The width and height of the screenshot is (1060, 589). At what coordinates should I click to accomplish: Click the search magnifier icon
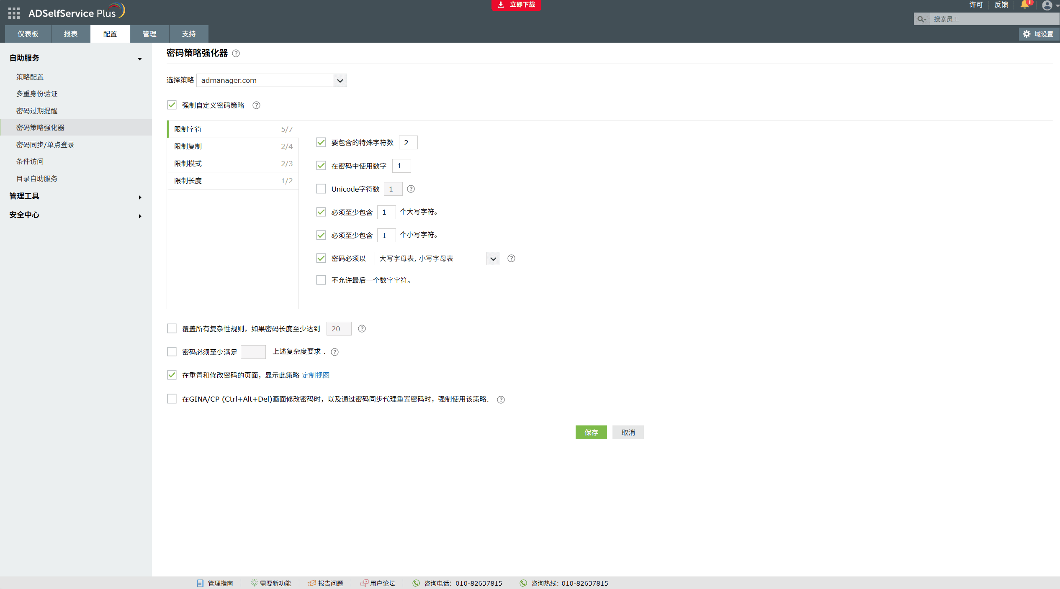click(x=921, y=19)
